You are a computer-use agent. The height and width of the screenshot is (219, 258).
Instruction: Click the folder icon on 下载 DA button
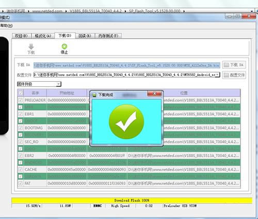pos(227,65)
